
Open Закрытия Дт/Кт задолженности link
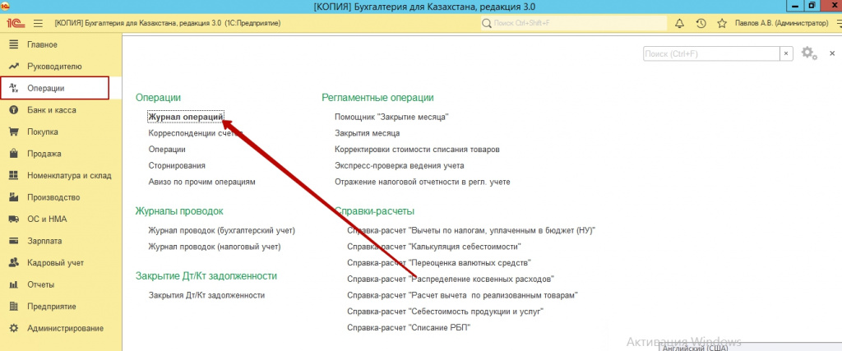click(x=206, y=295)
